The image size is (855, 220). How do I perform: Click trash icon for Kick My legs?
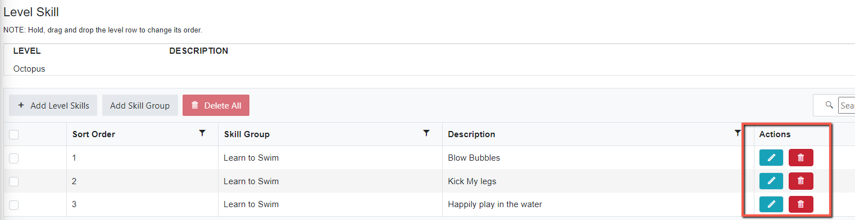tap(801, 181)
